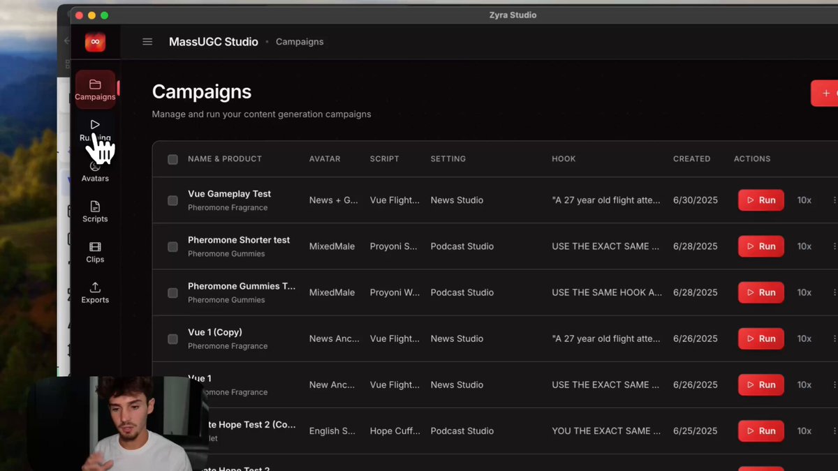Click the MassUGC infinity logo icon
Screen dimensions: 838x471
(95, 42)
